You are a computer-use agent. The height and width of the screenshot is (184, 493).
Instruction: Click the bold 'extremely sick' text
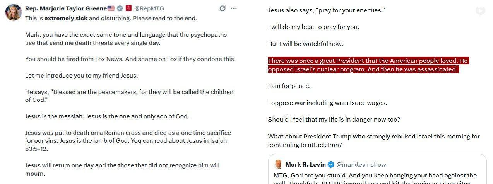point(66,18)
